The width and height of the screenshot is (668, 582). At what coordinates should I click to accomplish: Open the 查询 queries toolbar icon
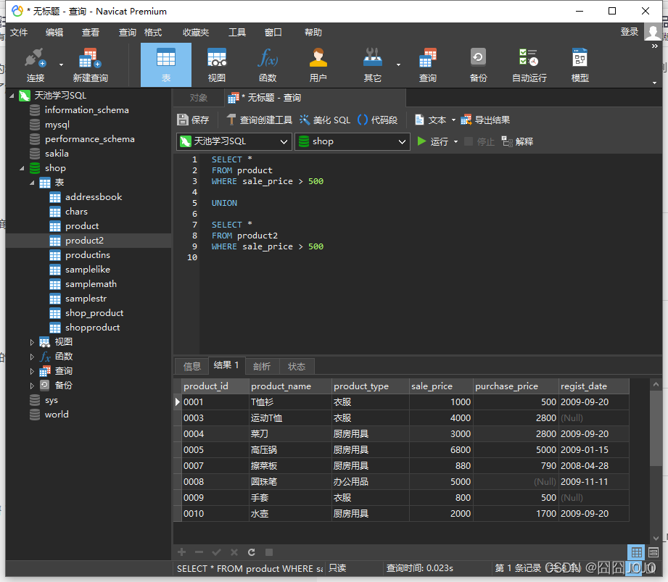click(x=427, y=65)
